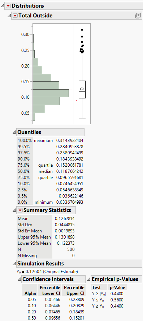This screenshot has height=321, width=143.
Task: Select the minimum value 0.0336704993
Action: point(70,203)
